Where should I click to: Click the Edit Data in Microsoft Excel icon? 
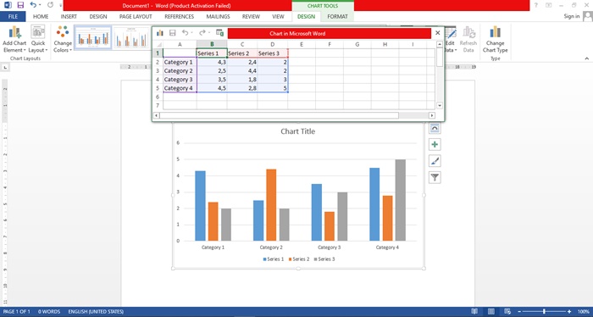[x=219, y=33]
